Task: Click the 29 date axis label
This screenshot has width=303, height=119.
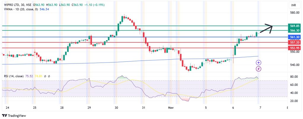Action: (89, 108)
